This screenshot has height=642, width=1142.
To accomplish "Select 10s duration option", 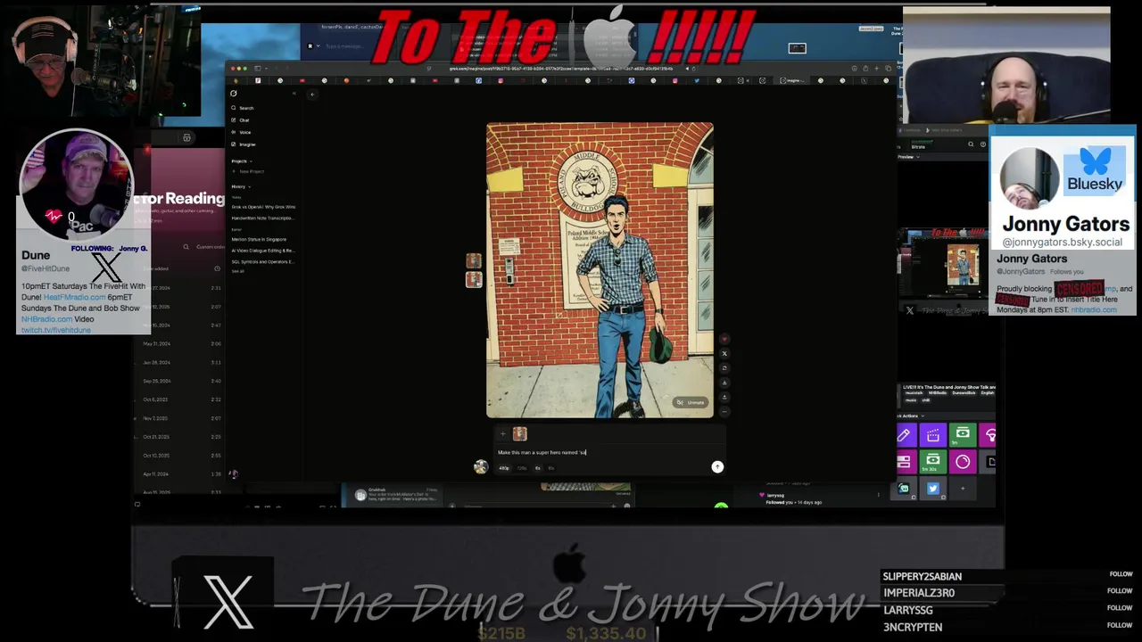I will tap(551, 468).
